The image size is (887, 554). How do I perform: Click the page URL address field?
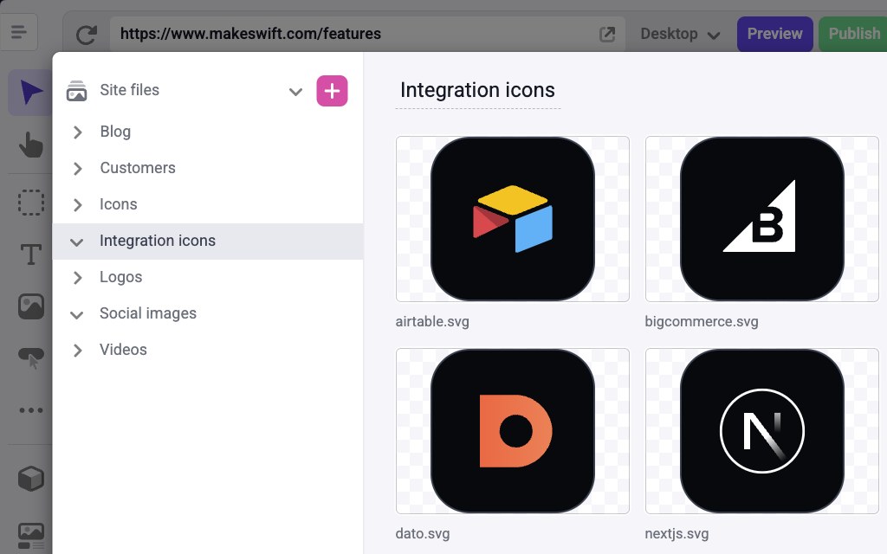click(x=367, y=34)
